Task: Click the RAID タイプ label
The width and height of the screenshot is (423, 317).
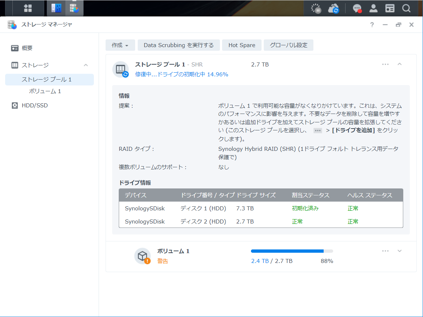Action: (136, 149)
